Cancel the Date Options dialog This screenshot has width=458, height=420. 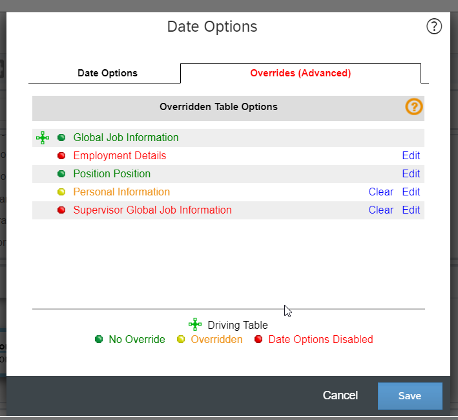pyautogui.click(x=340, y=395)
